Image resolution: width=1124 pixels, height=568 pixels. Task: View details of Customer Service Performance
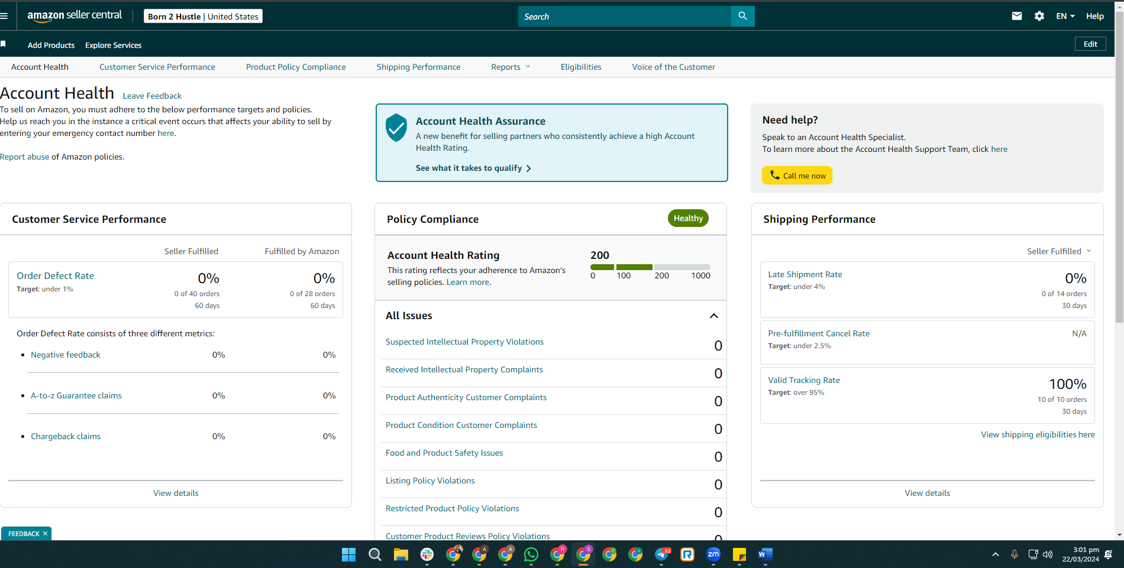[x=176, y=493]
